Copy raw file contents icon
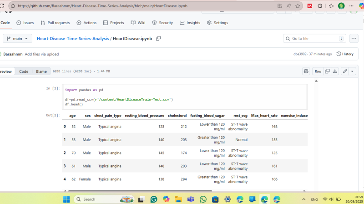Viewport: 364px width, 204px height. tap(327, 71)
